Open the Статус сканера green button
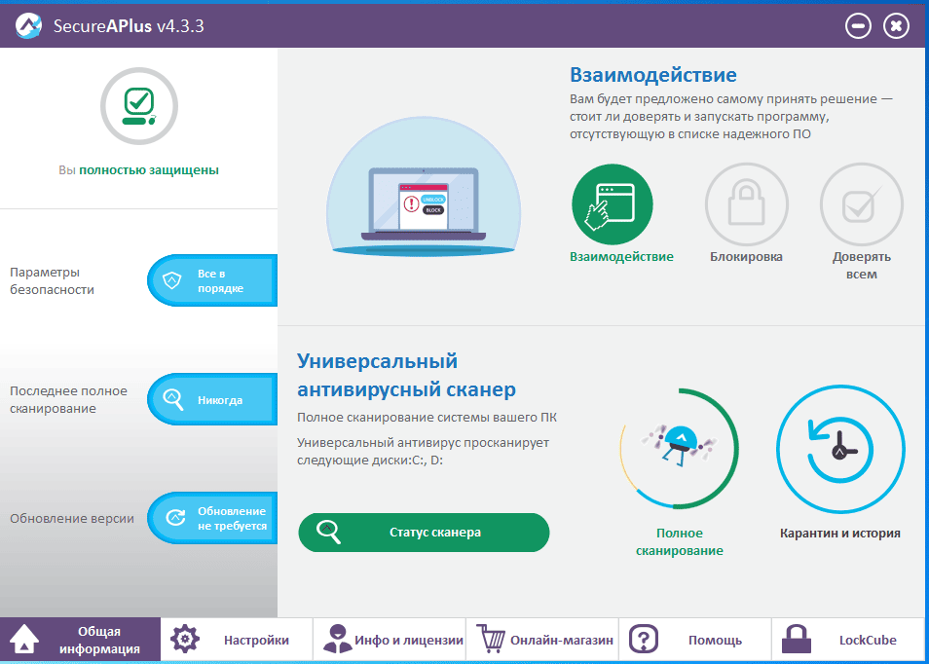Image resolution: width=929 pixels, height=664 pixels. click(x=424, y=532)
